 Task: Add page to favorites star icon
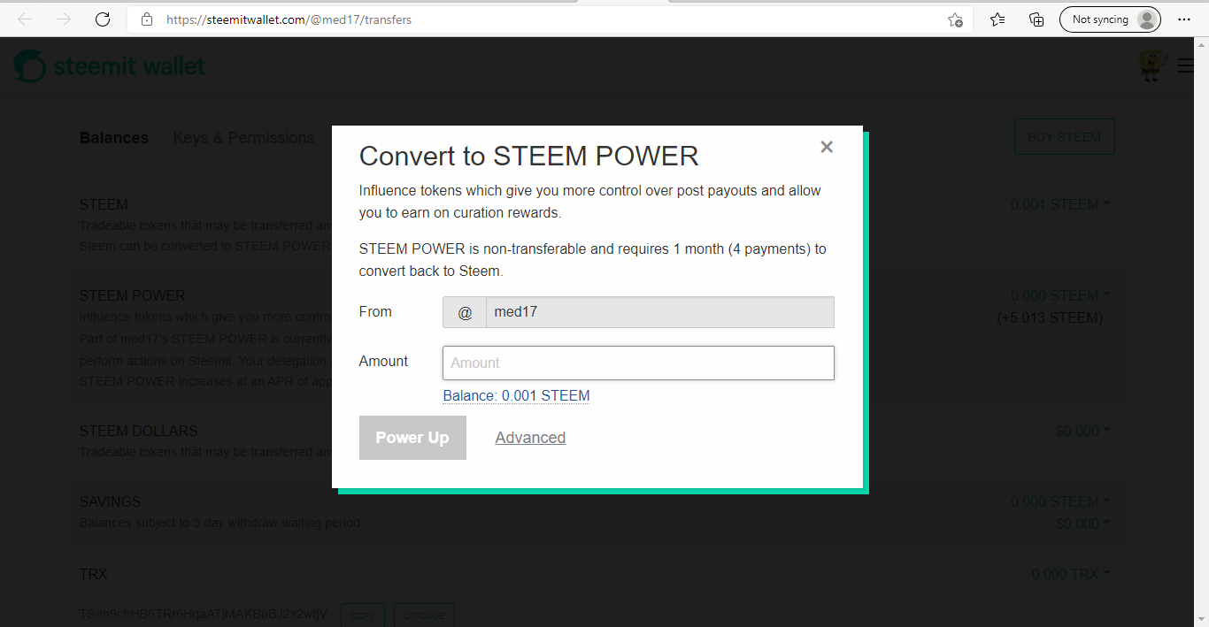coord(955,19)
